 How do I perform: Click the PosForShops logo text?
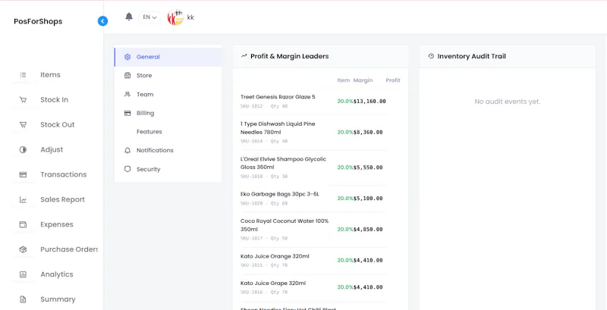point(38,21)
